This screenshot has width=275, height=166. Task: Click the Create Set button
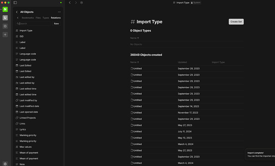(x=236, y=22)
